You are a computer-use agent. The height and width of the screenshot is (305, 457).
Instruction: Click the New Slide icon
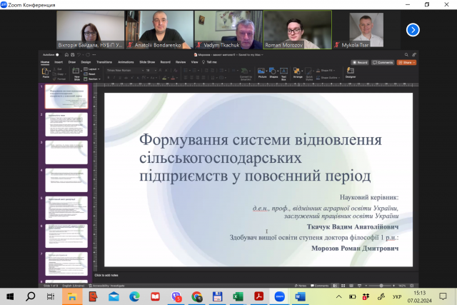[x=76, y=73]
